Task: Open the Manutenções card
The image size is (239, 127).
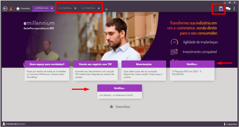Action: point(144,71)
